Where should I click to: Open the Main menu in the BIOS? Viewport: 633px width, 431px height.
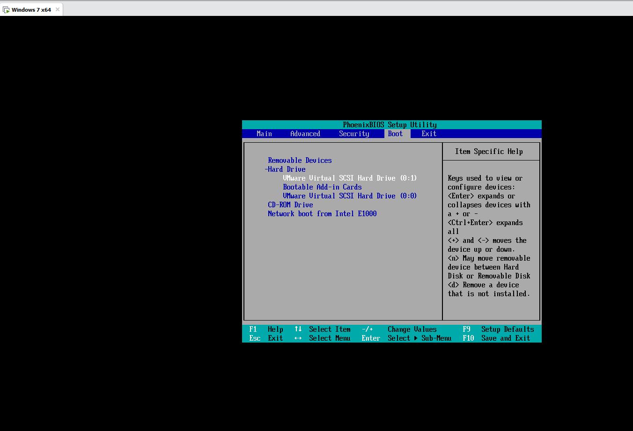(x=264, y=134)
